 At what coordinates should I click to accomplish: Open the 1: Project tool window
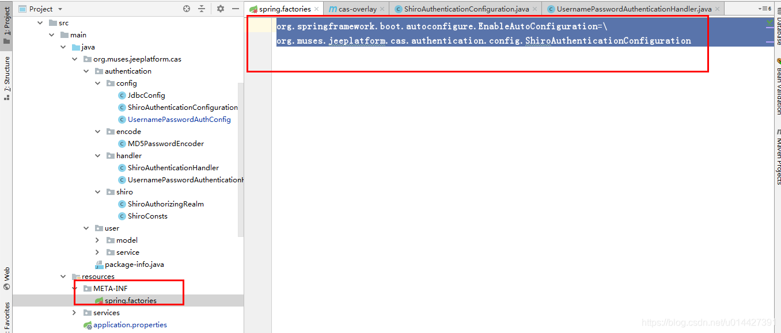[x=6, y=26]
